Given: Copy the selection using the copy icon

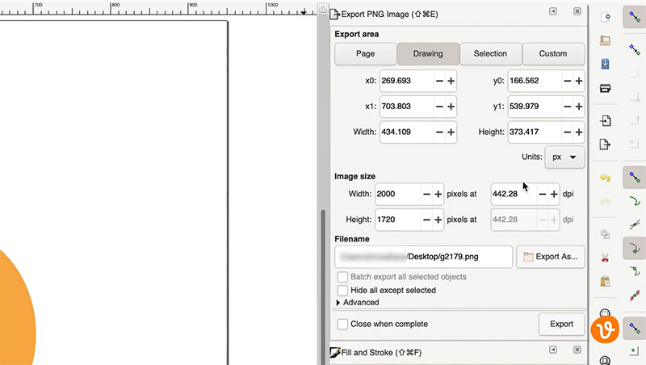Looking at the screenshot, I should click(605, 234).
